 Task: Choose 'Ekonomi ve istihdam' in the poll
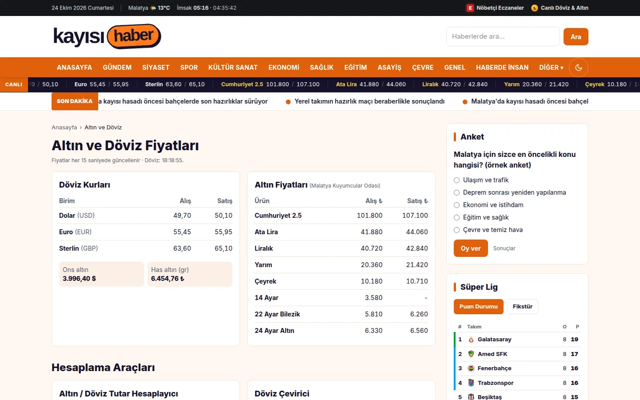pyautogui.click(x=456, y=205)
